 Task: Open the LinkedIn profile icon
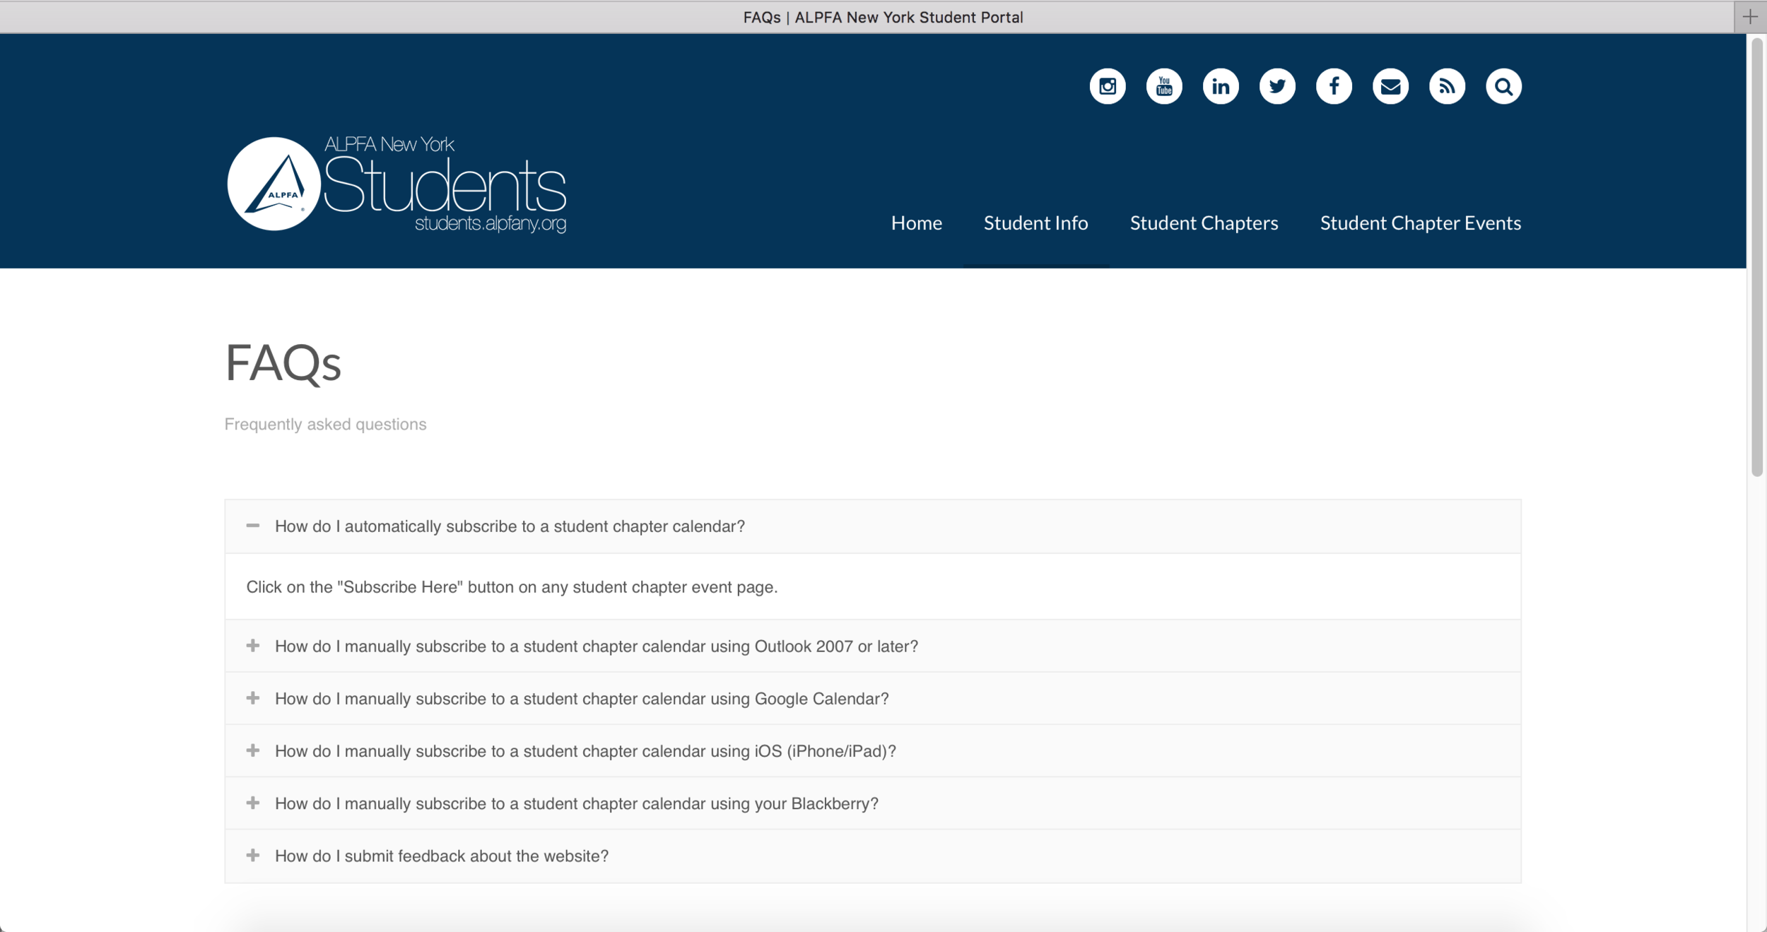point(1221,85)
